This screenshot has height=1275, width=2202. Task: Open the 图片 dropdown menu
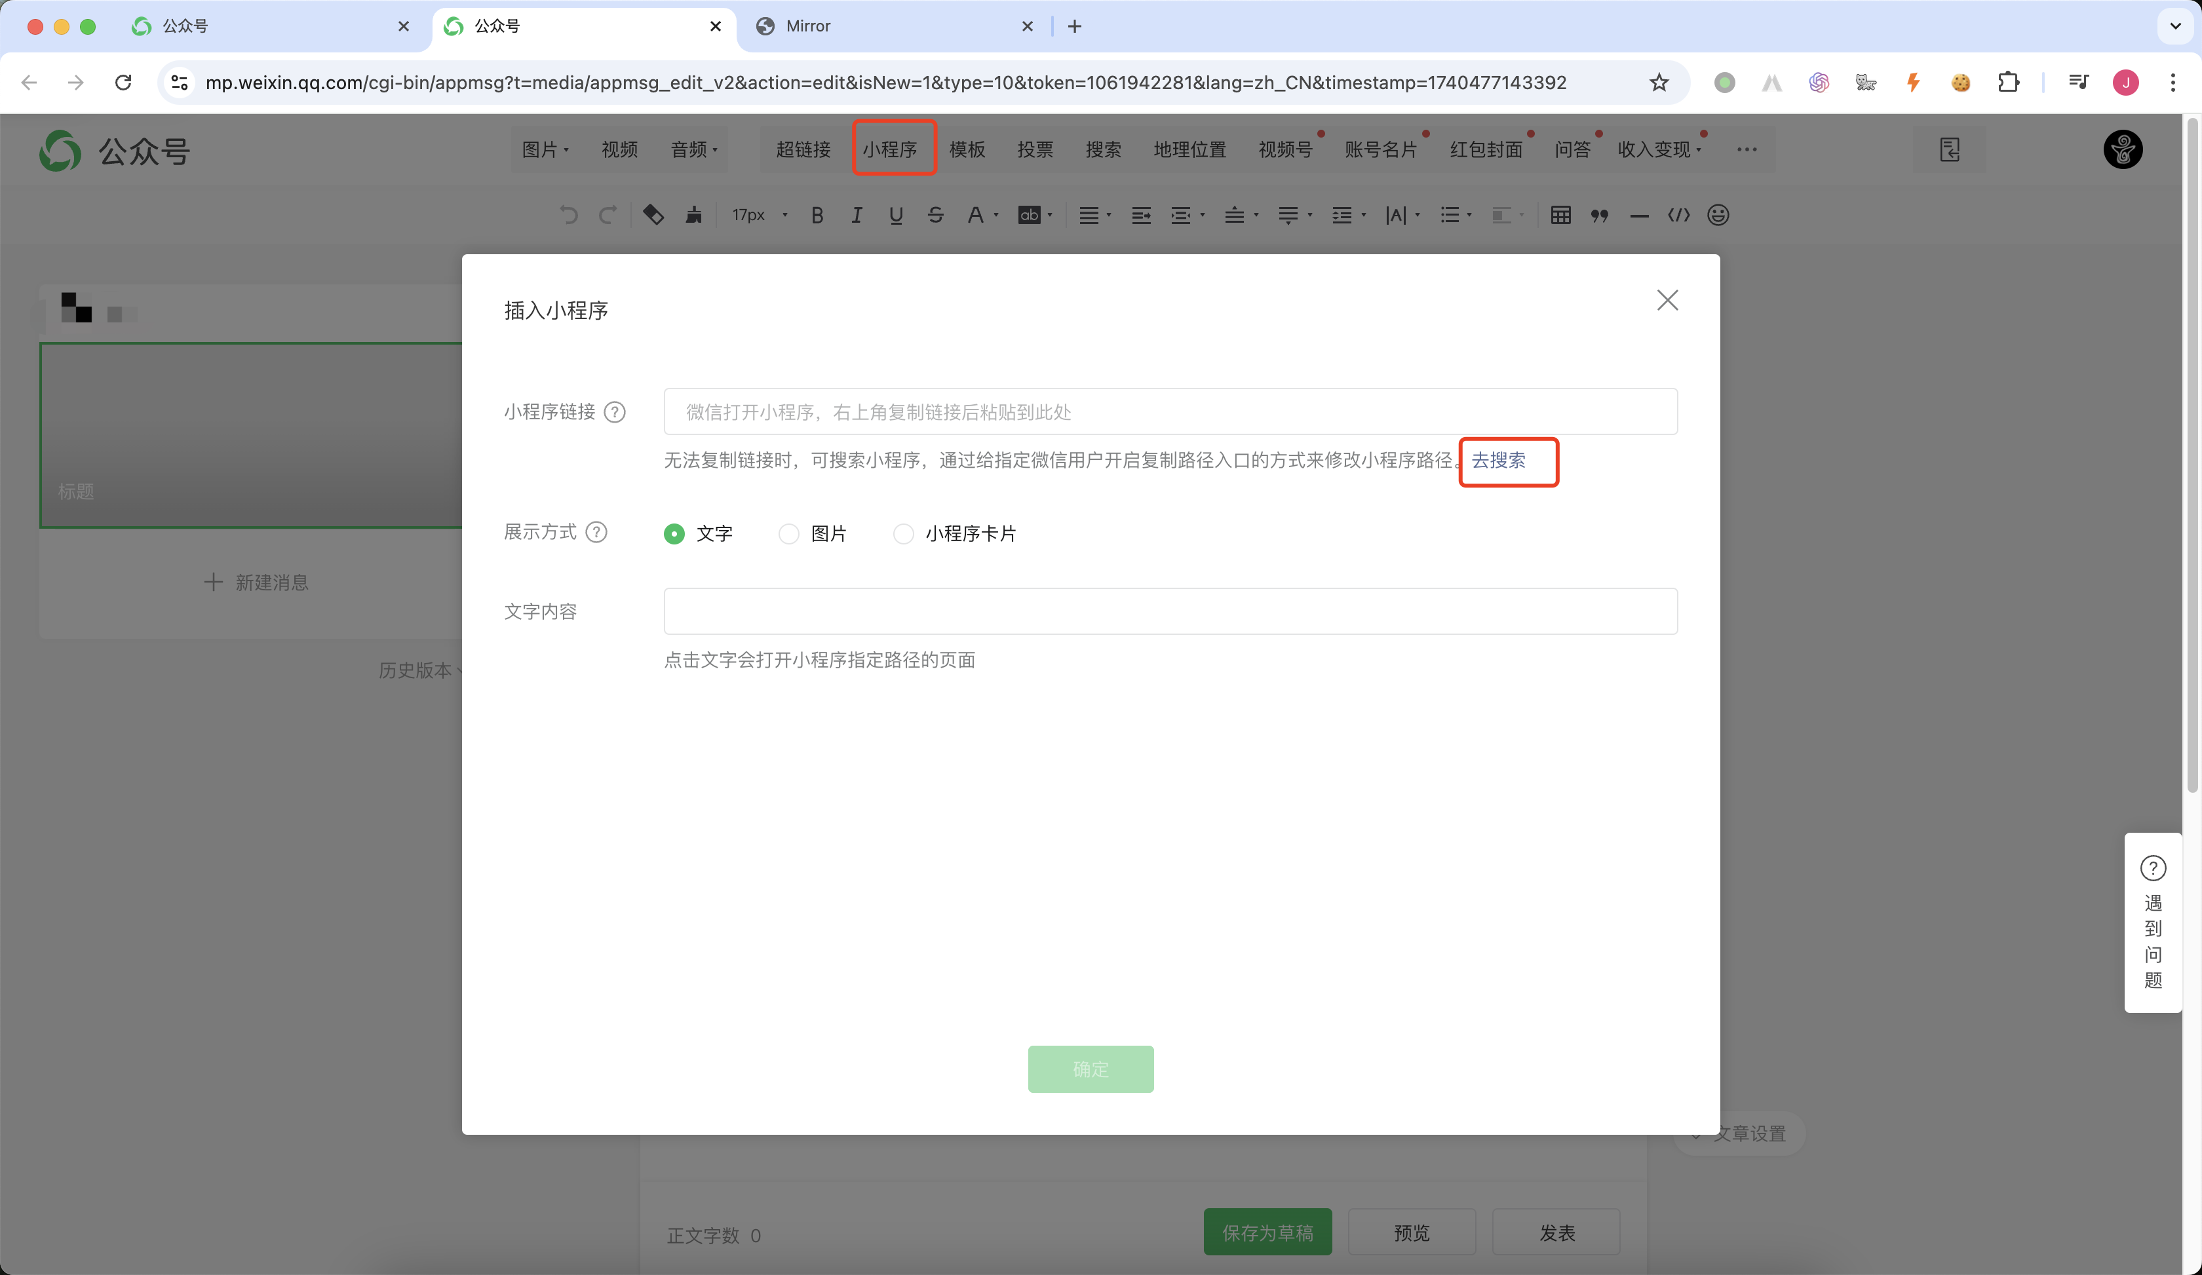(x=545, y=149)
